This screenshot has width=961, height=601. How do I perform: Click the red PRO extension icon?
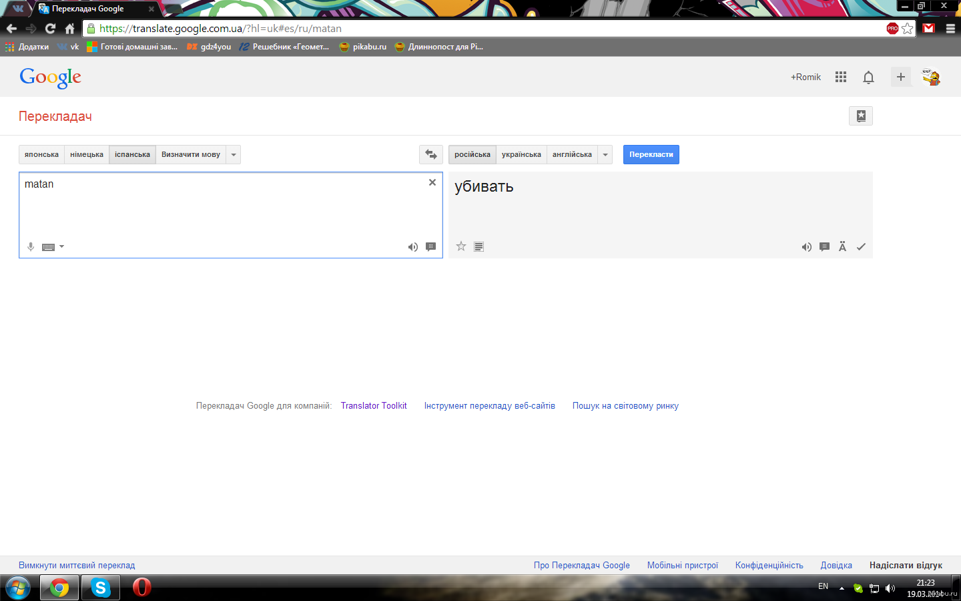[892, 28]
